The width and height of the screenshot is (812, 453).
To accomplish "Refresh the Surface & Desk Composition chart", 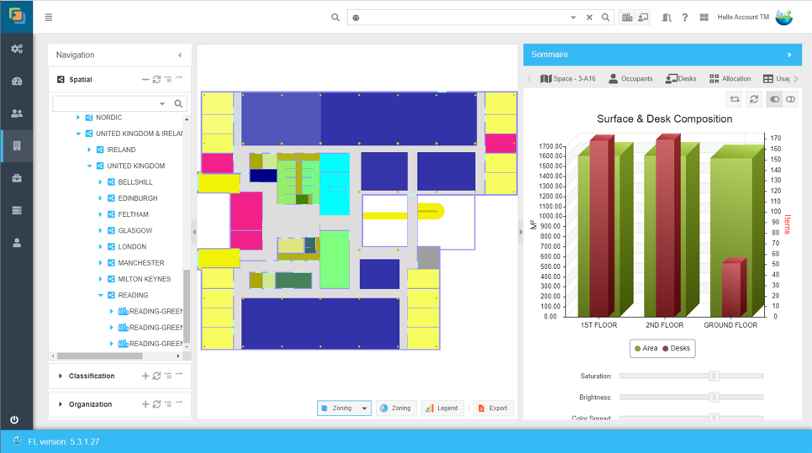I will 754,99.
